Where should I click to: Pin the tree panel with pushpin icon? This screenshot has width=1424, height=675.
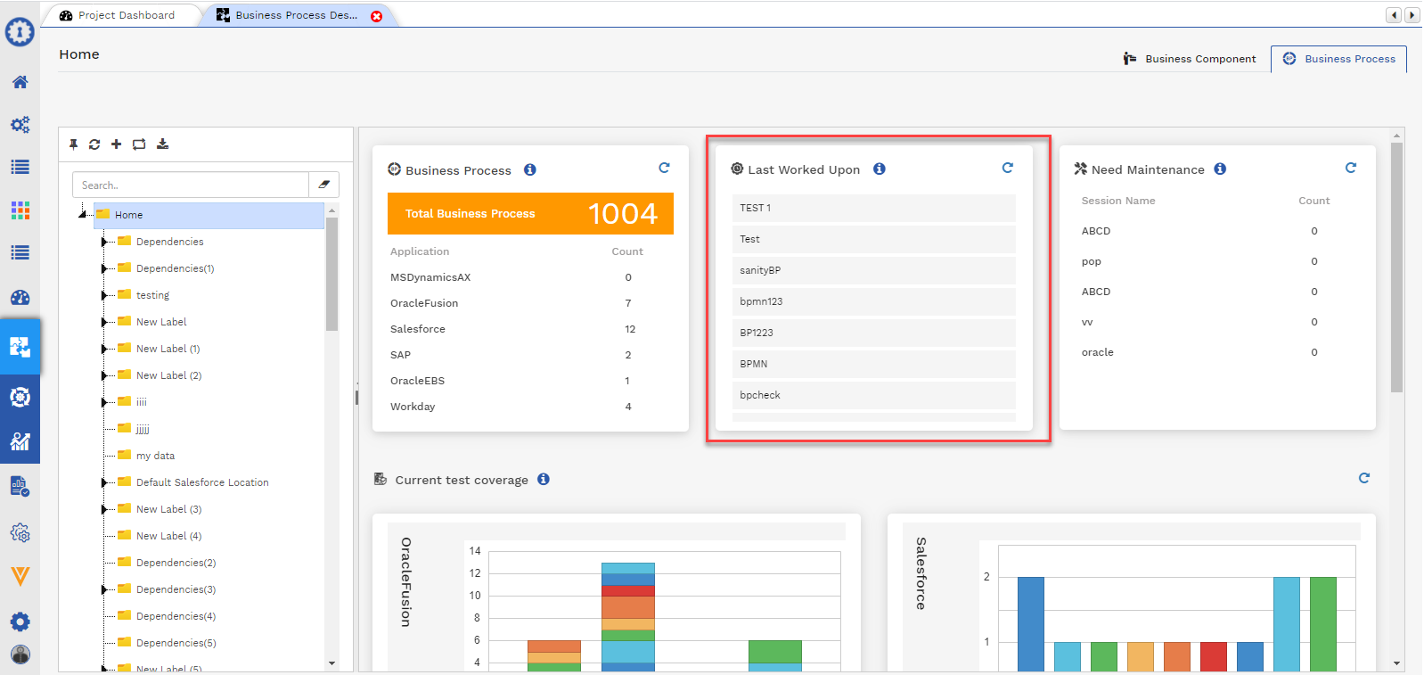click(74, 144)
